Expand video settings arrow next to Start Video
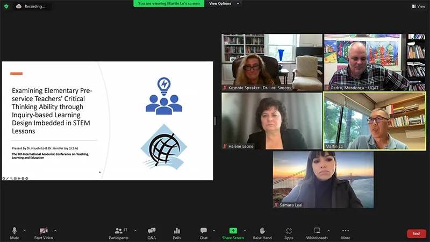The width and height of the screenshot is (430, 242). 55,231
